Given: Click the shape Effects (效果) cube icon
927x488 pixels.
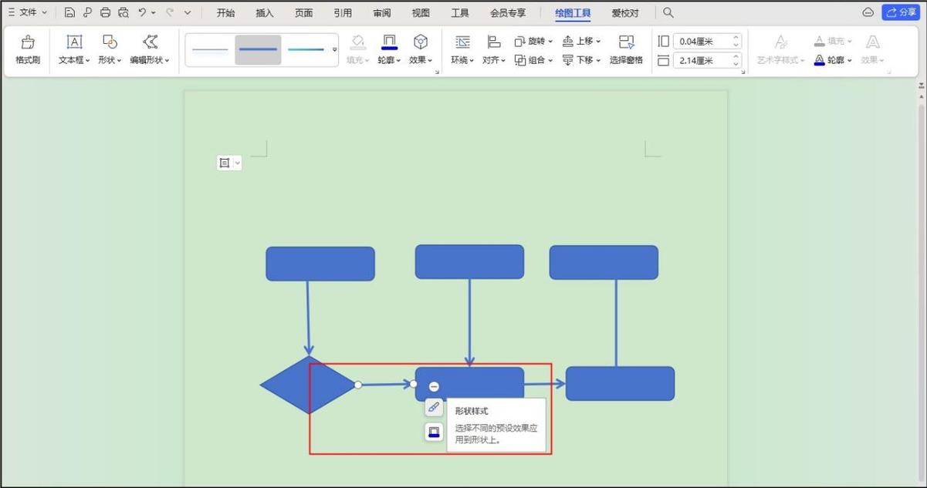Looking at the screenshot, I should [x=421, y=42].
